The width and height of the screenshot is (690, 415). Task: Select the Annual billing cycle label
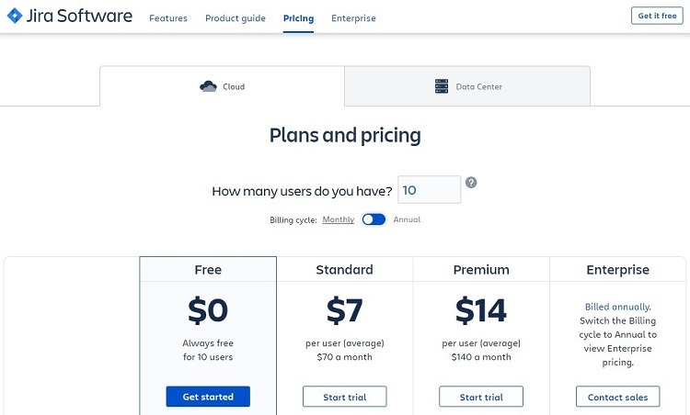point(407,219)
